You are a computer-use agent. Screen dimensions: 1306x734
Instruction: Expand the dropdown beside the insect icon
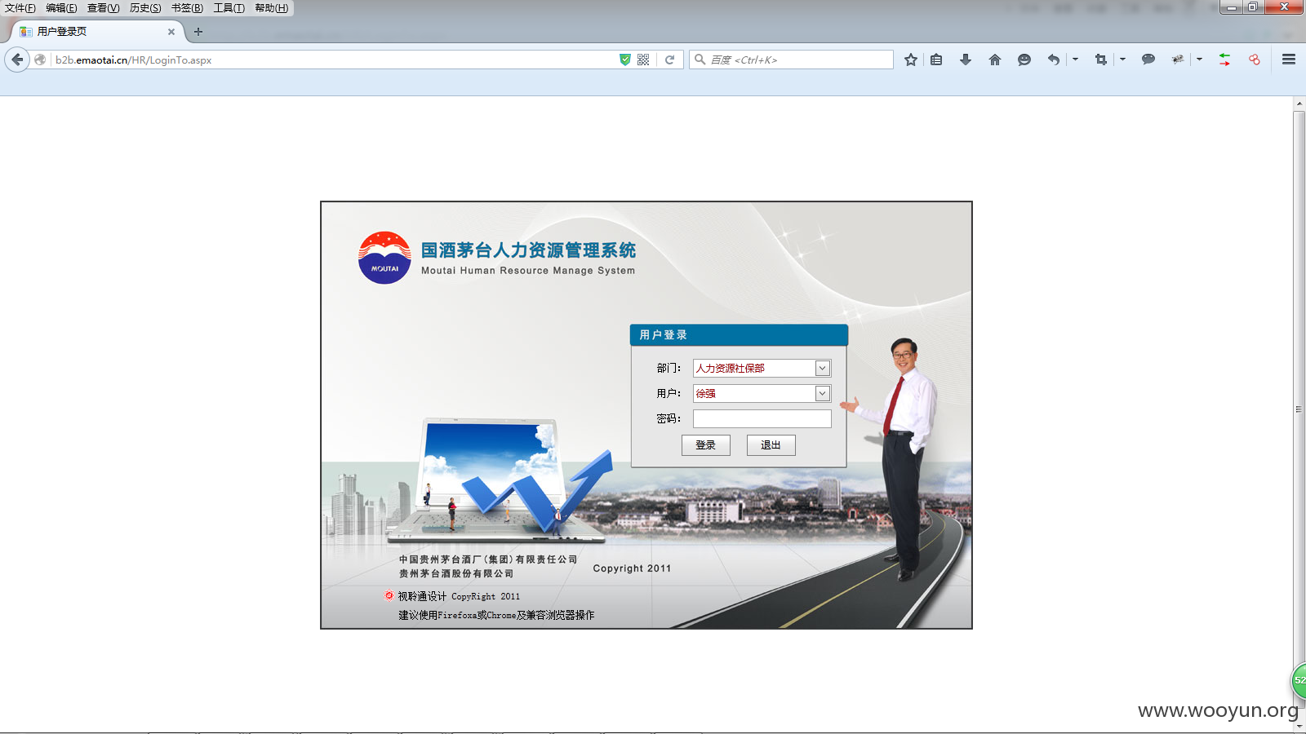click(1199, 60)
